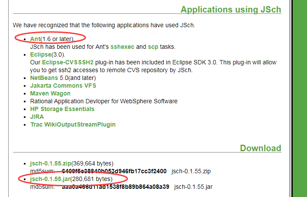Open the JIRA link
The height and width of the screenshot is (197, 307).
[x=37, y=117]
